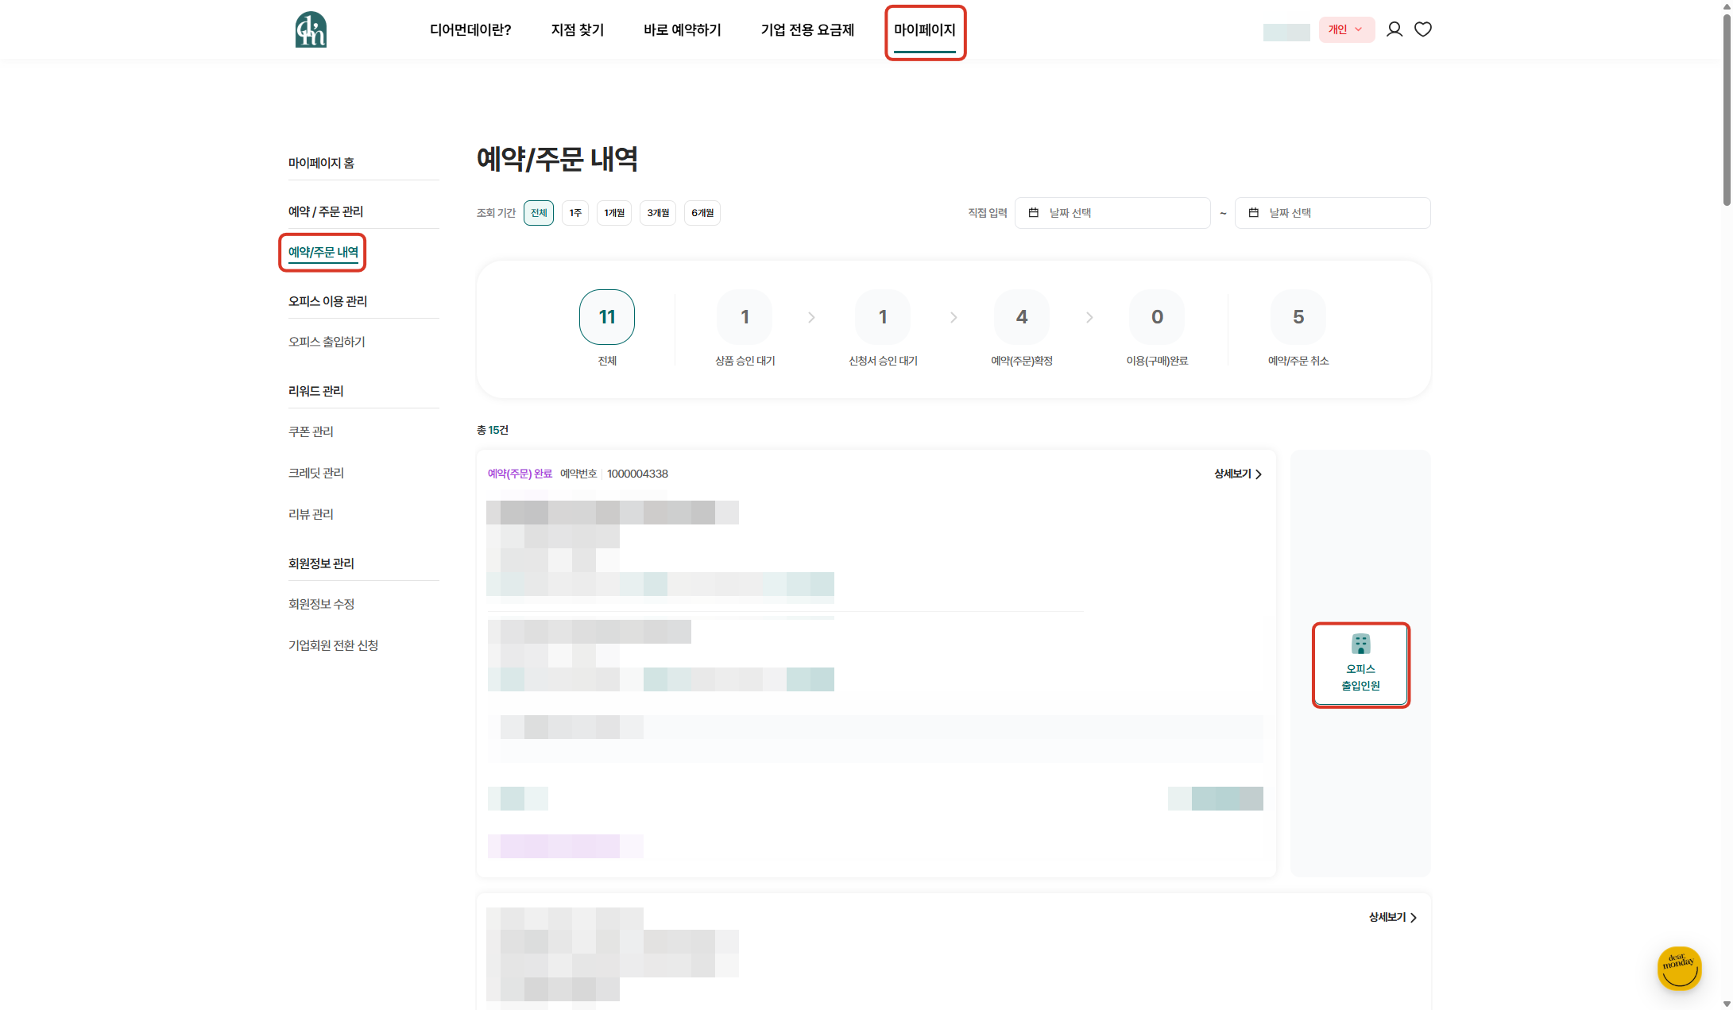Open 회원정보 수정 link
The width and height of the screenshot is (1733, 1010).
click(x=321, y=604)
